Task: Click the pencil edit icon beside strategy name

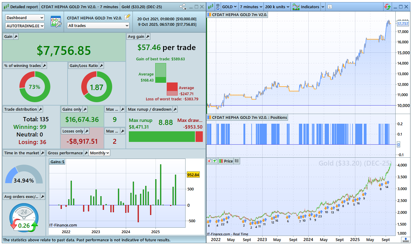Action: 127,17
